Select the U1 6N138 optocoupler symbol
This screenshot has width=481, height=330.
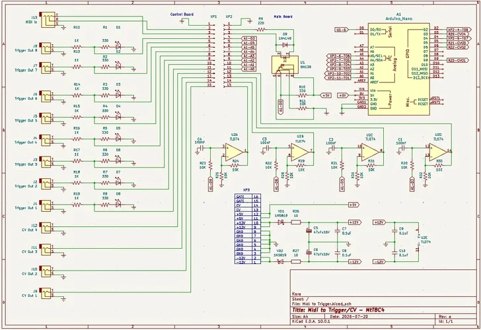pos(285,65)
